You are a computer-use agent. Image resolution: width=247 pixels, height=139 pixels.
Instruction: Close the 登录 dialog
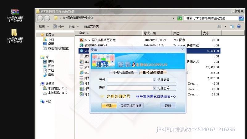tap(182, 49)
